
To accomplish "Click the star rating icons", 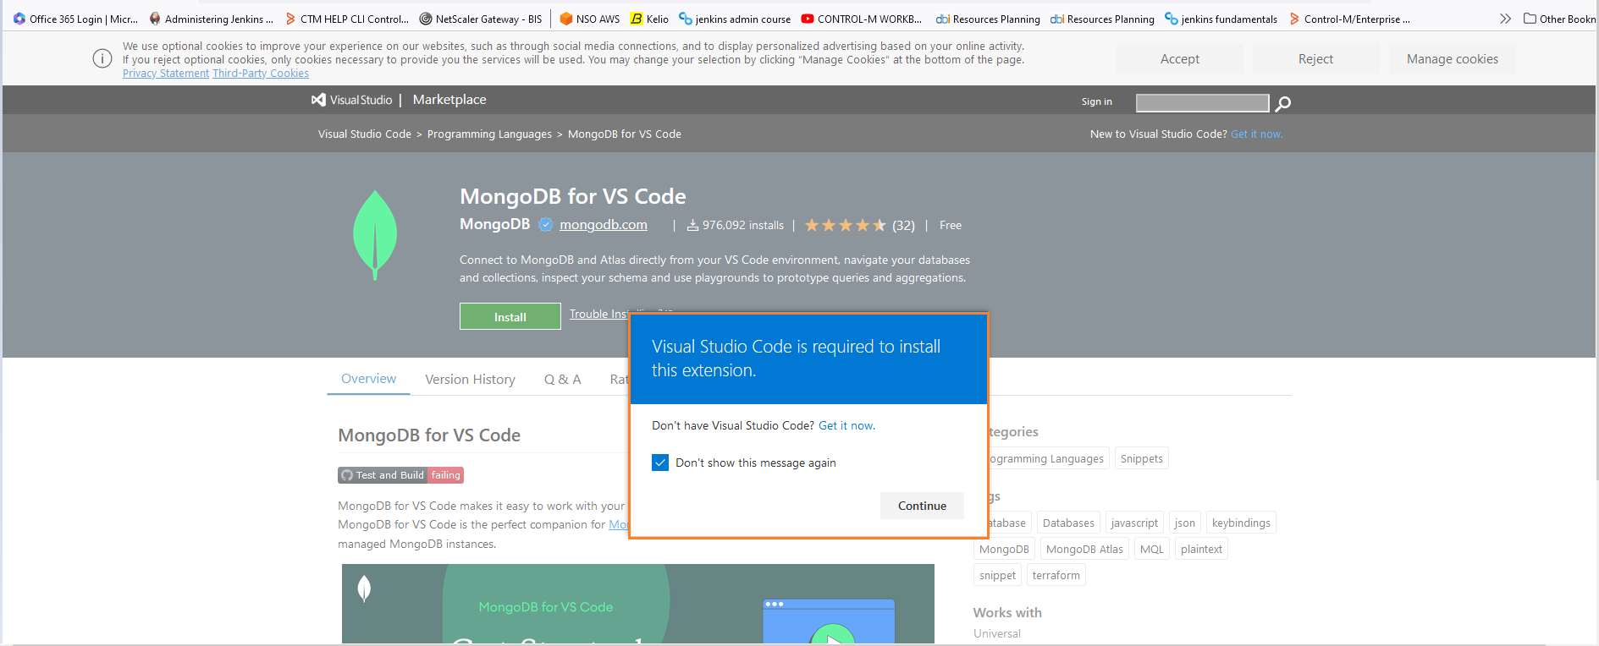I will (845, 225).
